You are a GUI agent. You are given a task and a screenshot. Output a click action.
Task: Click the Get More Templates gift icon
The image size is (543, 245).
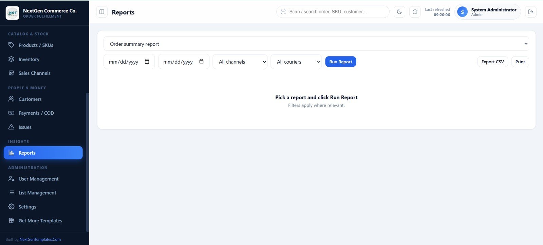[x=11, y=221]
